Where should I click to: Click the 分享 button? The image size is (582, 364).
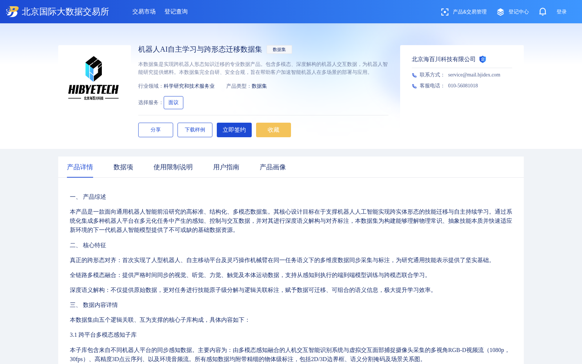156,130
